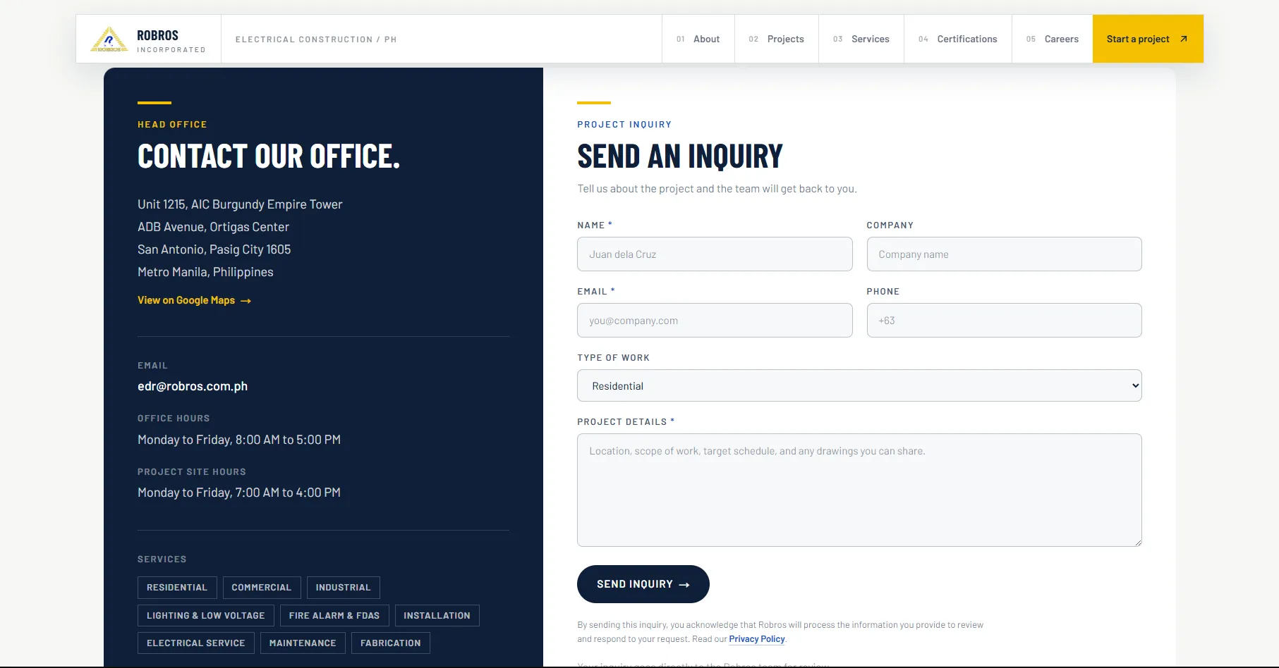Select the Lighting & Low Voltage tag
The image size is (1279, 668).
tap(206, 616)
